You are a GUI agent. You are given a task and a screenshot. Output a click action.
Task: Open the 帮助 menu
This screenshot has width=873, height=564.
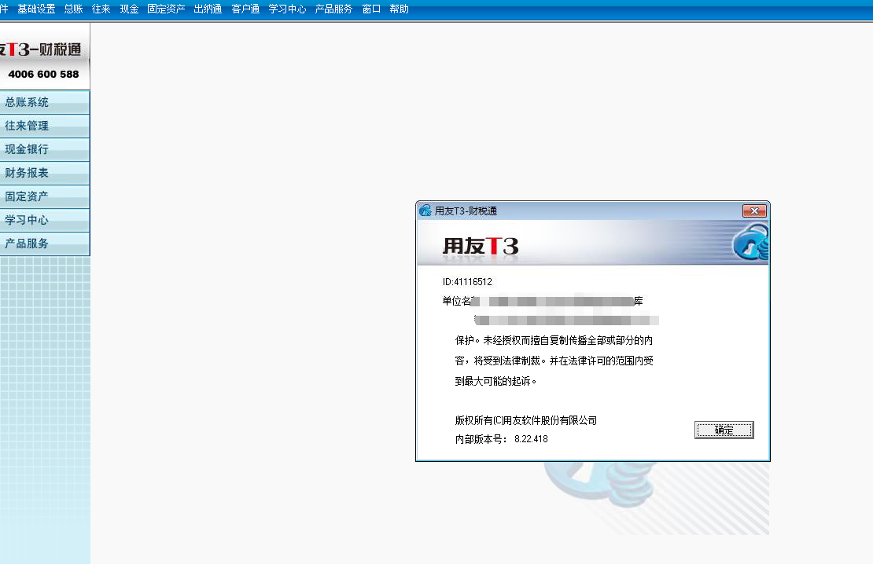click(400, 9)
